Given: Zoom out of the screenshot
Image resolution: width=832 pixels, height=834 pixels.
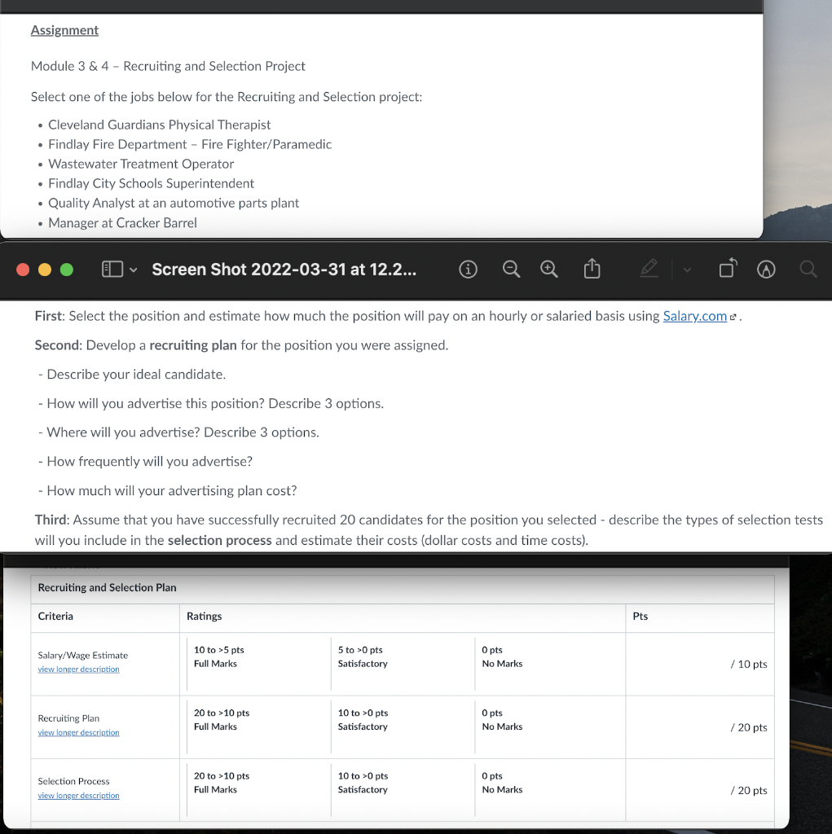Looking at the screenshot, I should [511, 269].
